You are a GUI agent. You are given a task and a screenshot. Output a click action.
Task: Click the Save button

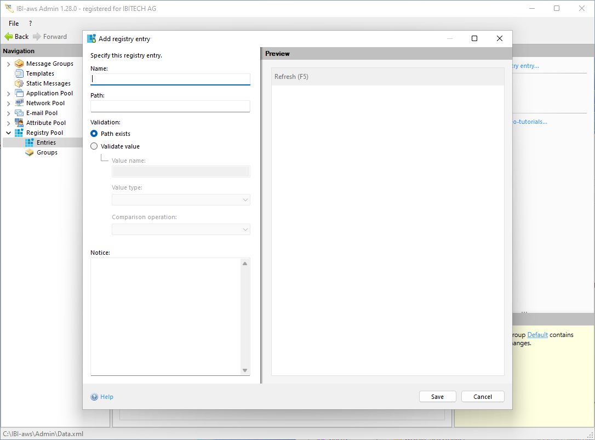(437, 397)
